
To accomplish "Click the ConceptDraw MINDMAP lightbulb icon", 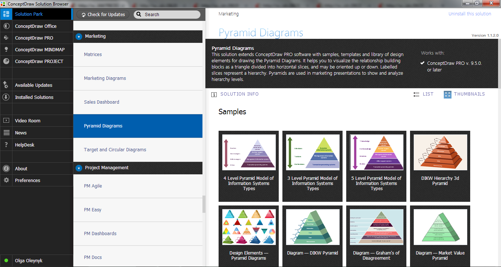I will 6,49.
